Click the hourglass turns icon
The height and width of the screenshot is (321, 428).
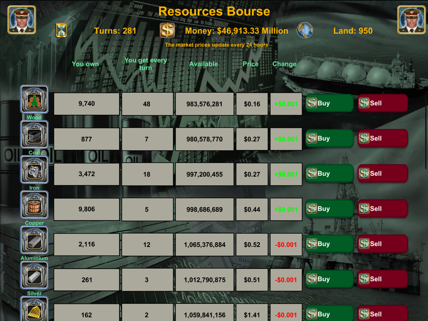[61, 30]
